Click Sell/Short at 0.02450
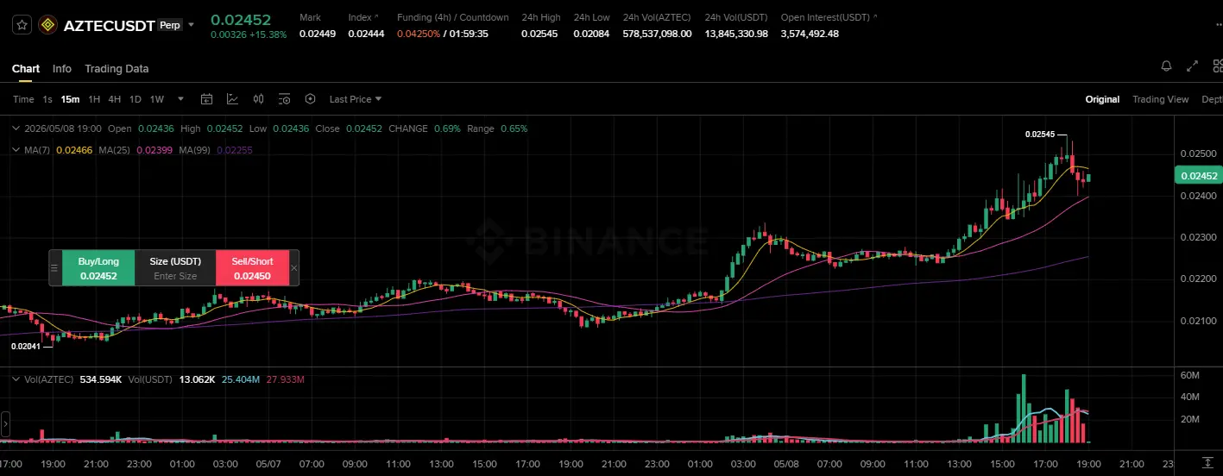Image resolution: width=1223 pixels, height=476 pixels. pyautogui.click(x=252, y=267)
